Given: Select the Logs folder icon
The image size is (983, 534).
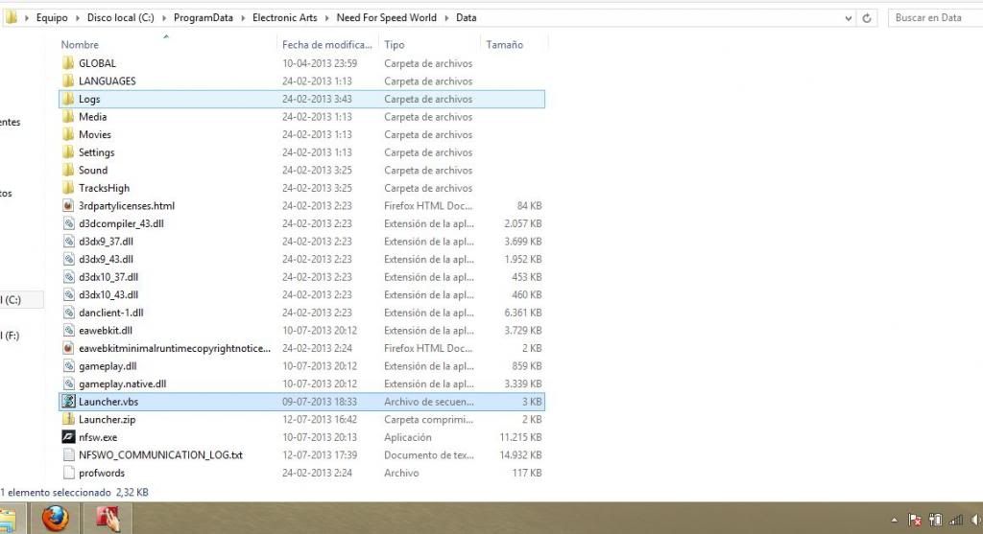Looking at the screenshot, I should [x=68, y=99].
